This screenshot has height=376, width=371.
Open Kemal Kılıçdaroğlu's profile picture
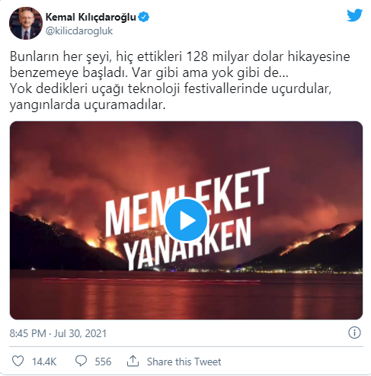(x=26, y=23)
